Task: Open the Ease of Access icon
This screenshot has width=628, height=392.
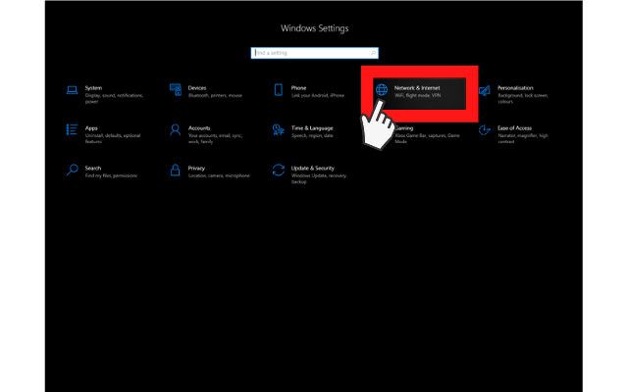Action: tap(484, 130)
